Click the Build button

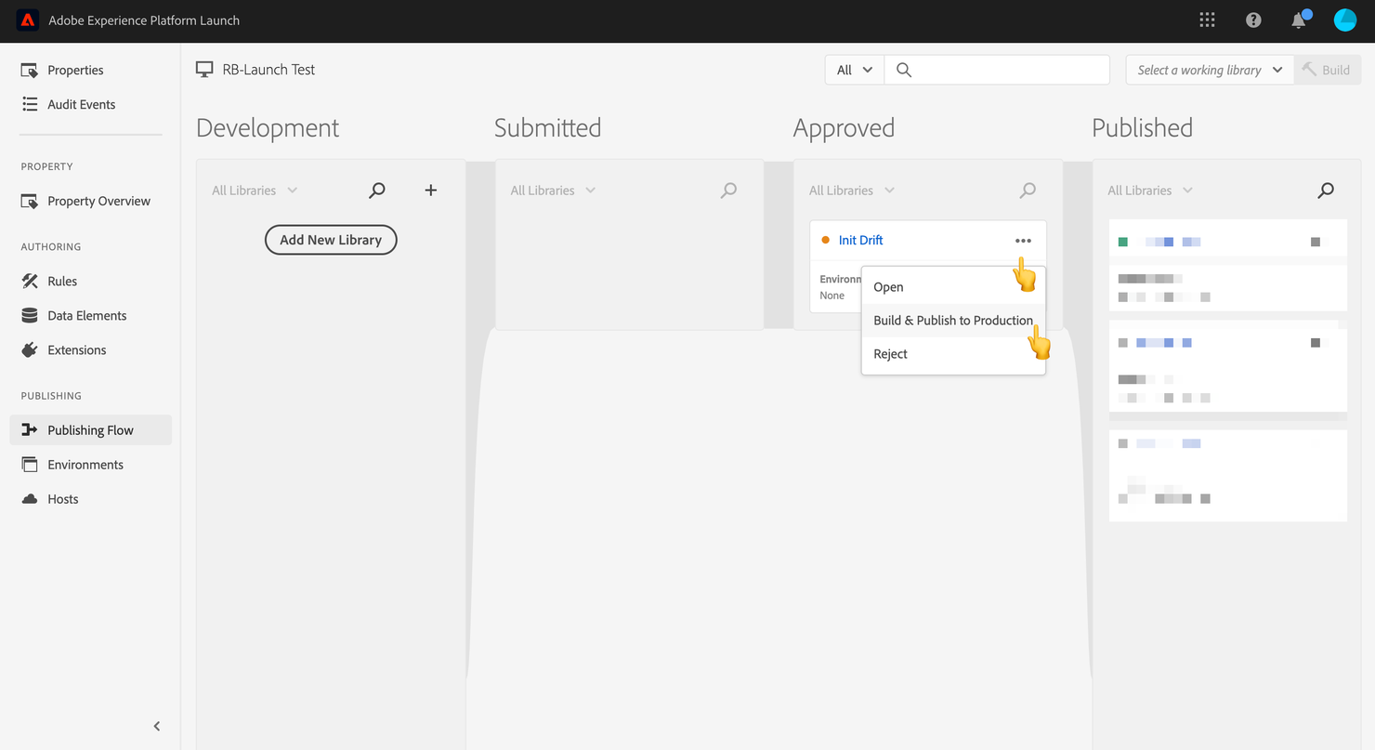click(1328, 70)
